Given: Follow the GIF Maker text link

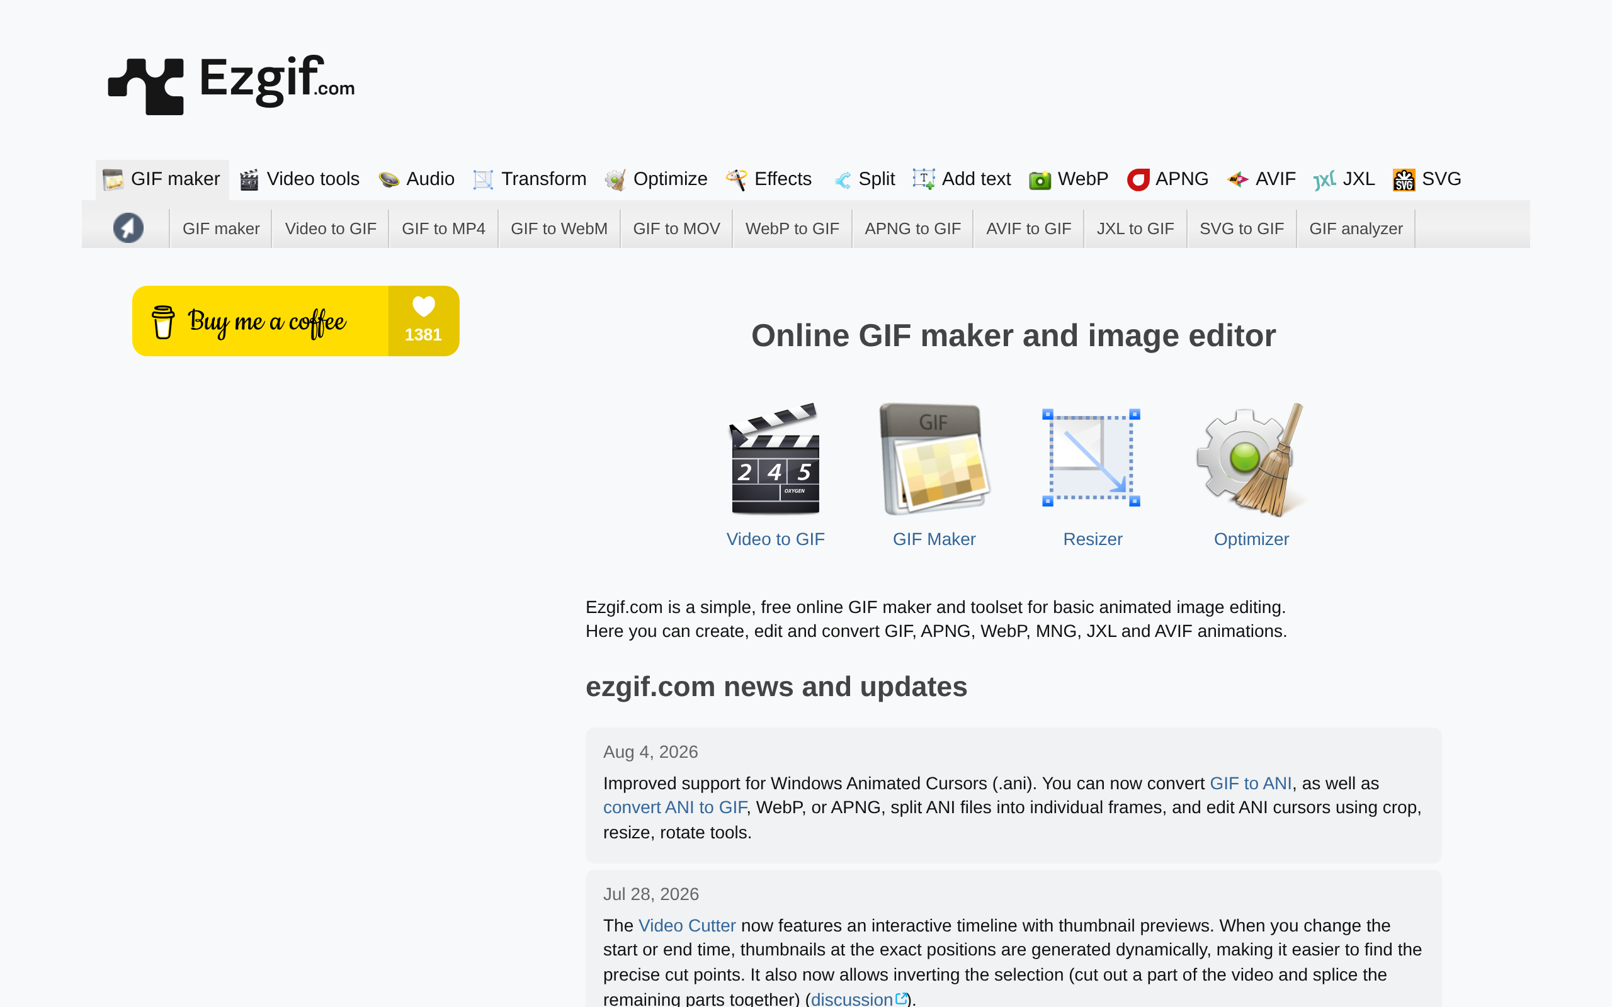Looking at the screenshot, I should click(934, 539).
